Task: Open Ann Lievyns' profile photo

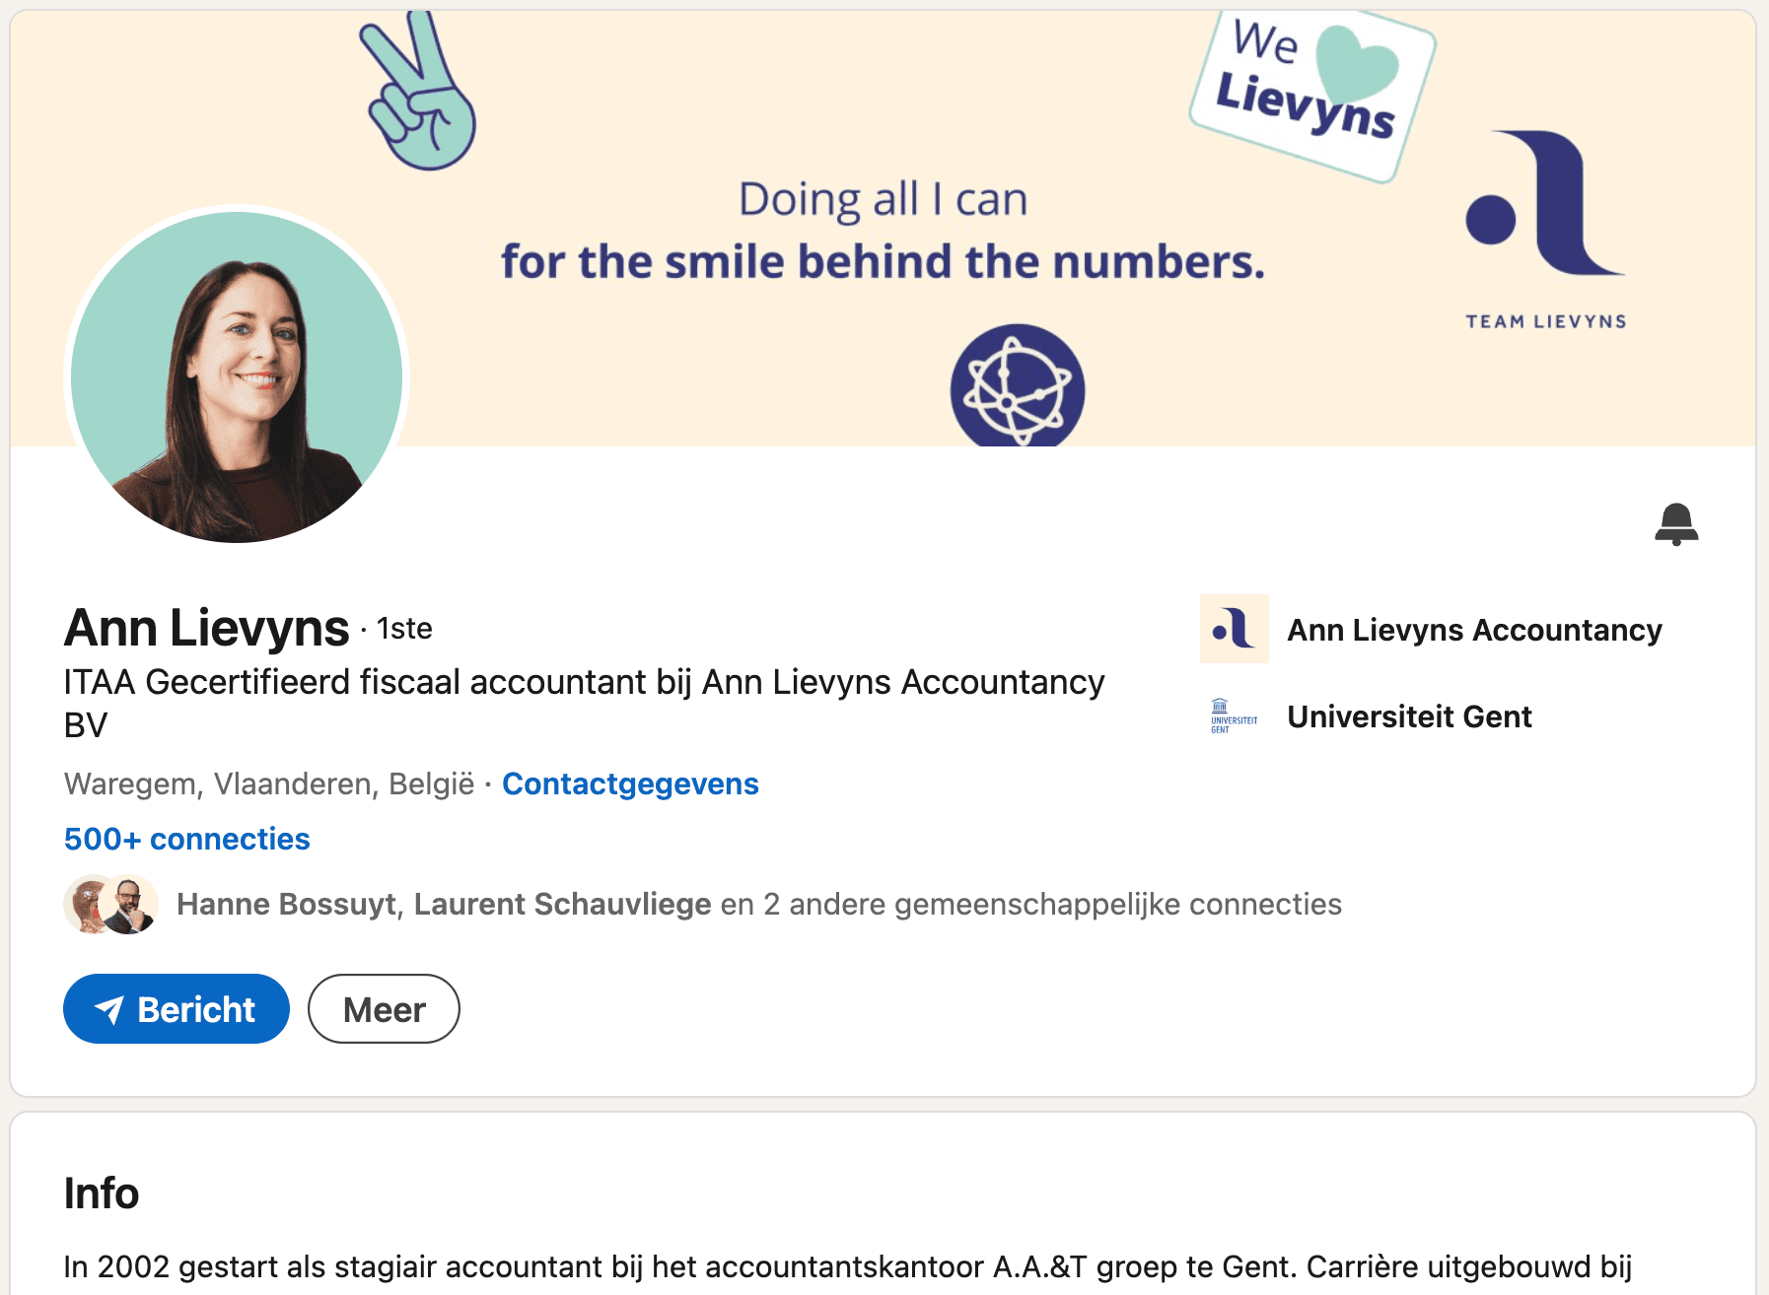Action: [237, 376]
